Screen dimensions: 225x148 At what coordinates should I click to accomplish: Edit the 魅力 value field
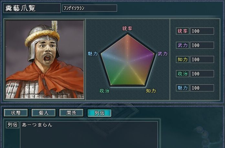tap(202, 88)
